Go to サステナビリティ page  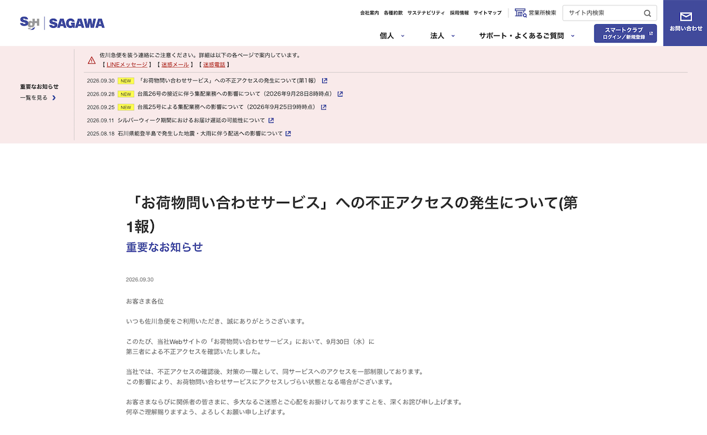(x=426, y=12)
